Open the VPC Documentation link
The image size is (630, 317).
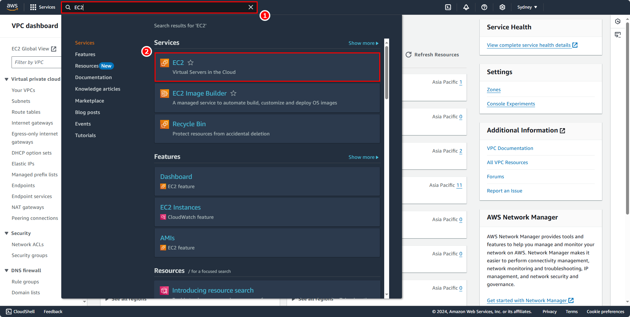510,148
